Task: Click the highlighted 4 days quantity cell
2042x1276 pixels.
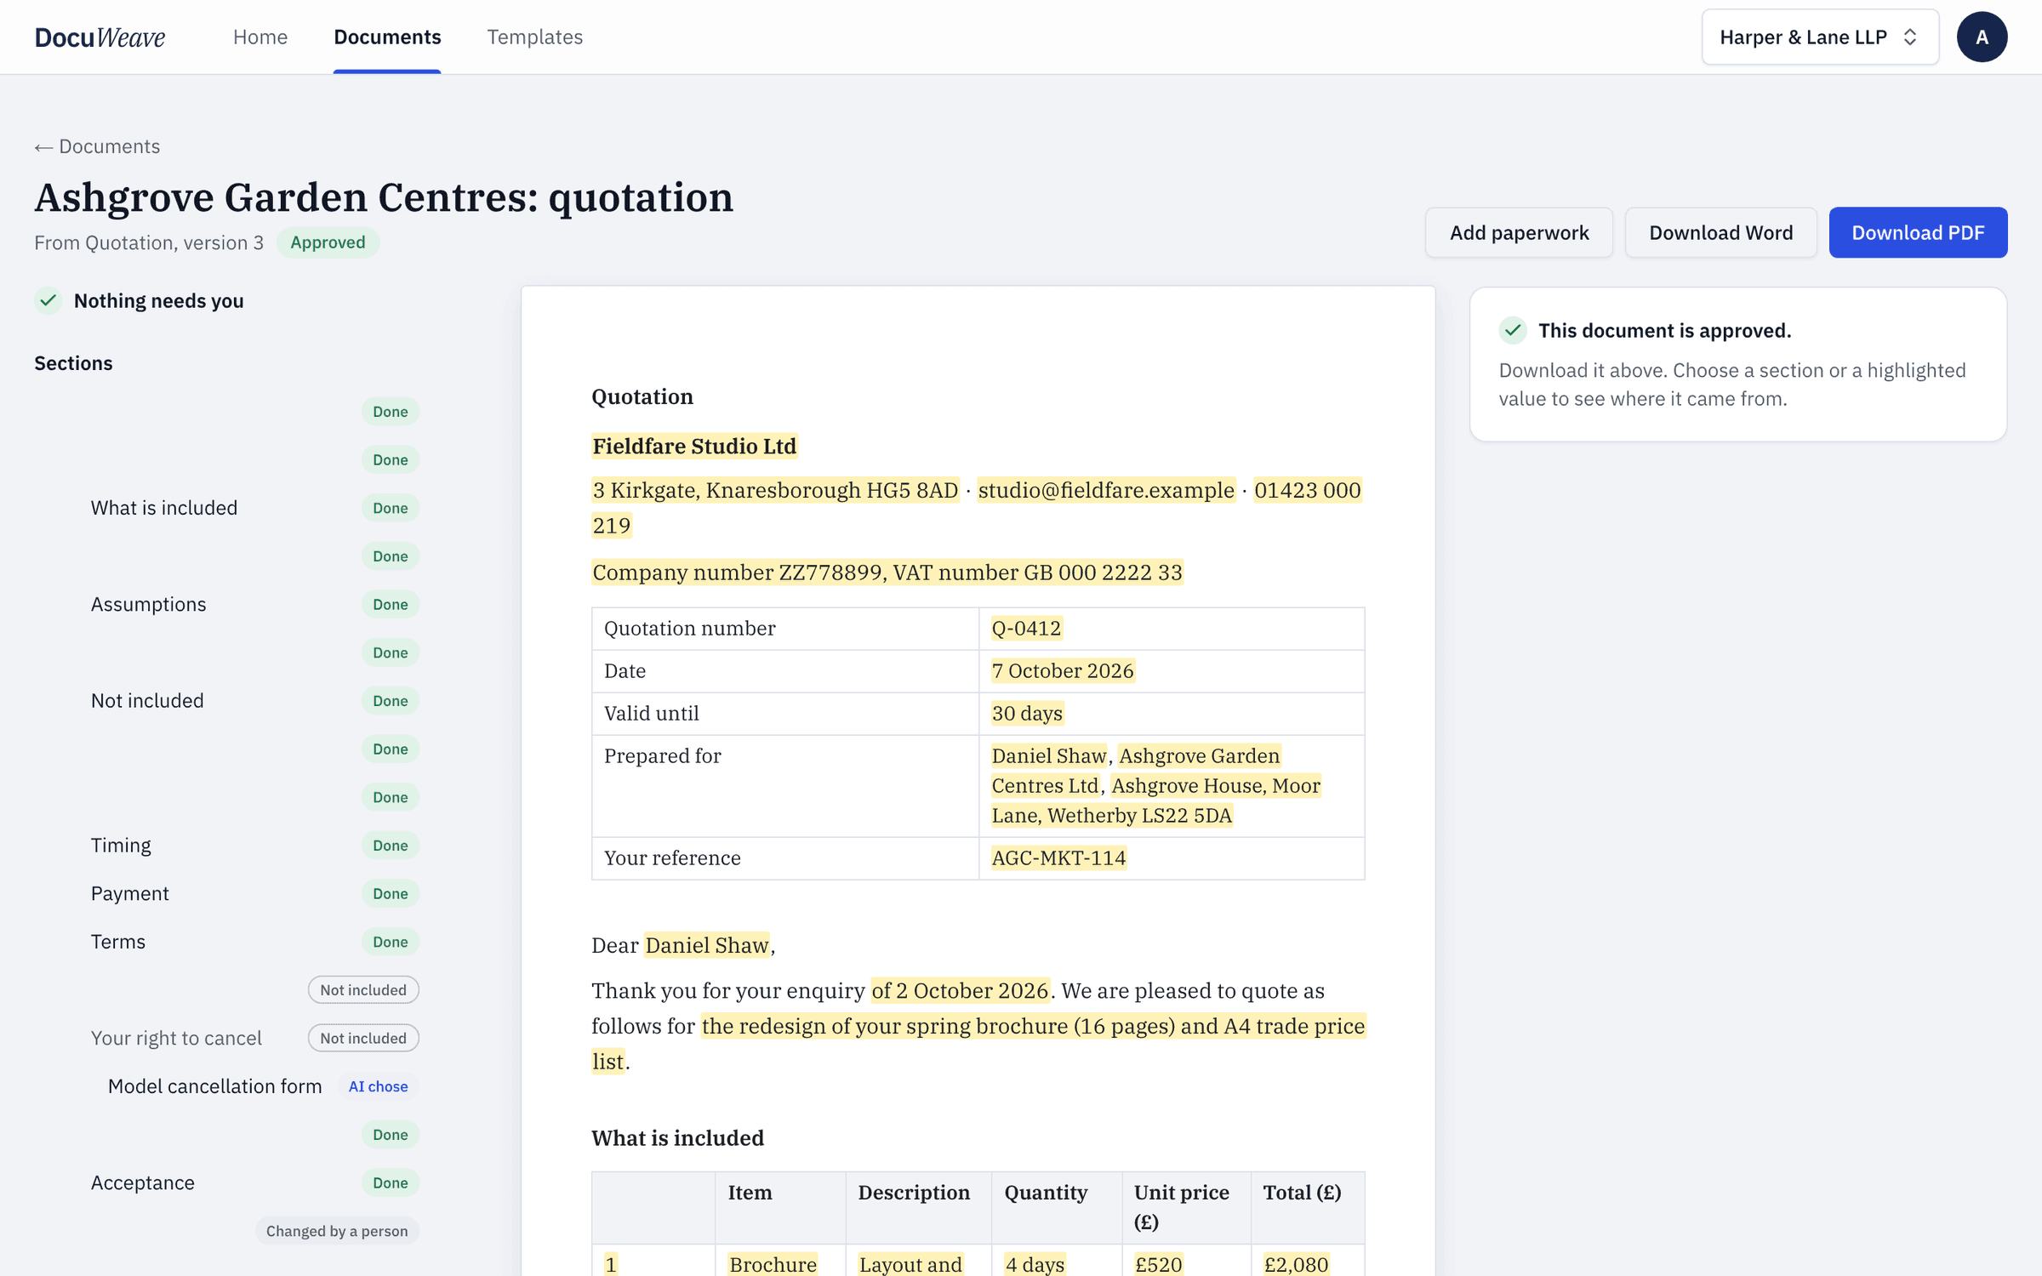Action: click(1035, 1264)
